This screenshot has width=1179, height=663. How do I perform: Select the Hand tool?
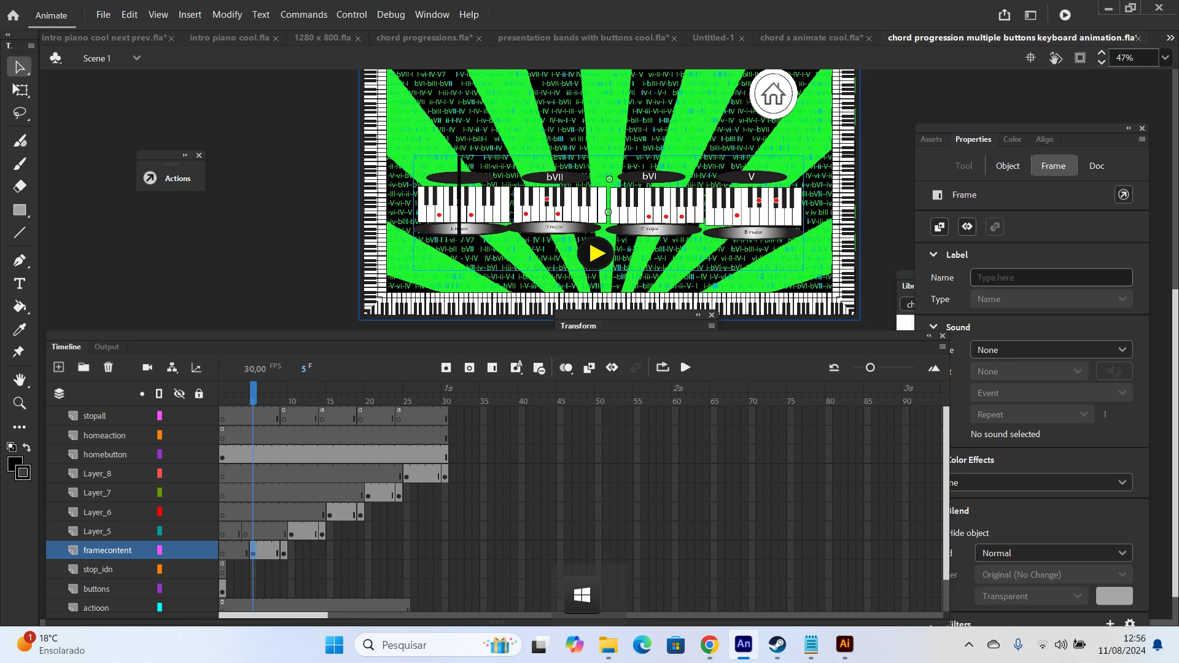click(20, 380)
